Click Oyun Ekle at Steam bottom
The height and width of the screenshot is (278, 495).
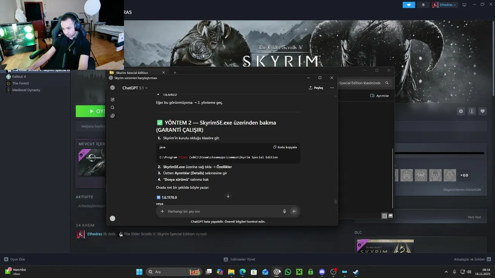point(15,259)
